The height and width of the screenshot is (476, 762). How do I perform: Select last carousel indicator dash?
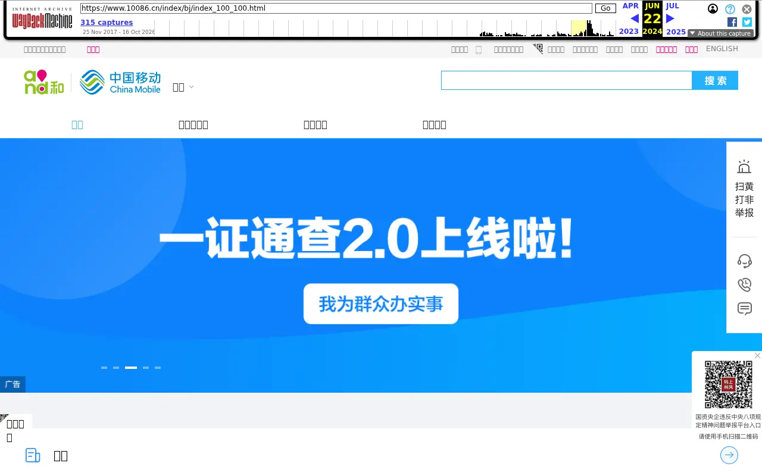pyautogui.click(x=158, y=368)
